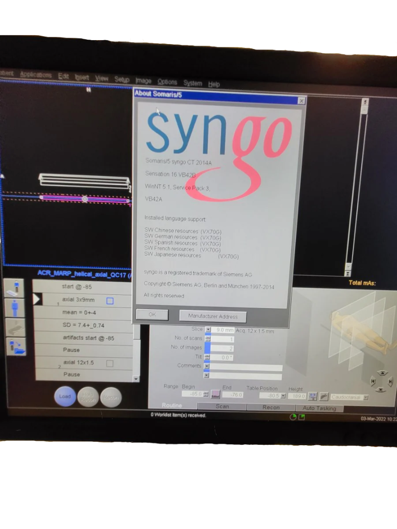This screenshot has width=397, height=529.
Task: Close the About Somaris/5 dialog
Action: 301,100
